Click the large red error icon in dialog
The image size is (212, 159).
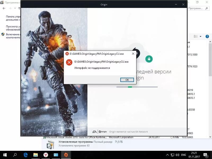(x=69, y=62)
